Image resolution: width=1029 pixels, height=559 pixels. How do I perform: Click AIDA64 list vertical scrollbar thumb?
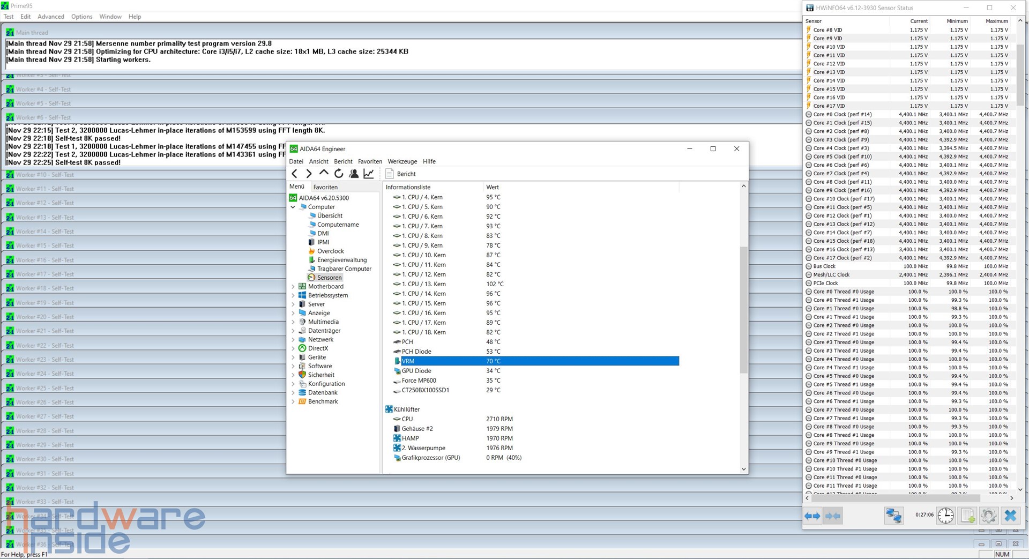click(x=743, y=310)
